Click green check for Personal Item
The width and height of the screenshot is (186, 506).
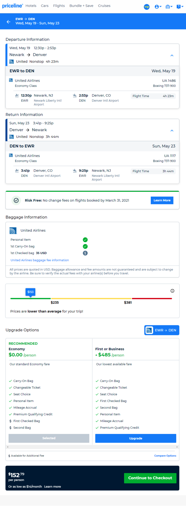pyautogui.click(x=85, y=240)
